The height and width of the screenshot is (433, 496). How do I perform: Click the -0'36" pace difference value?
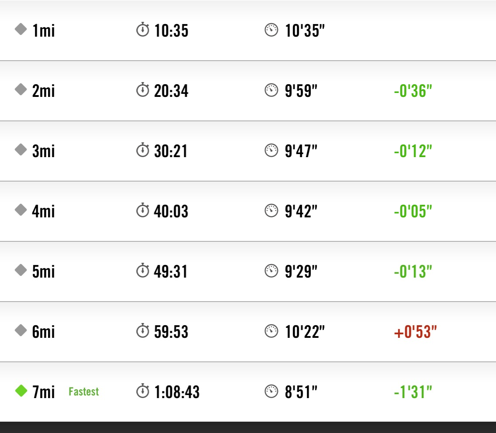413,91
